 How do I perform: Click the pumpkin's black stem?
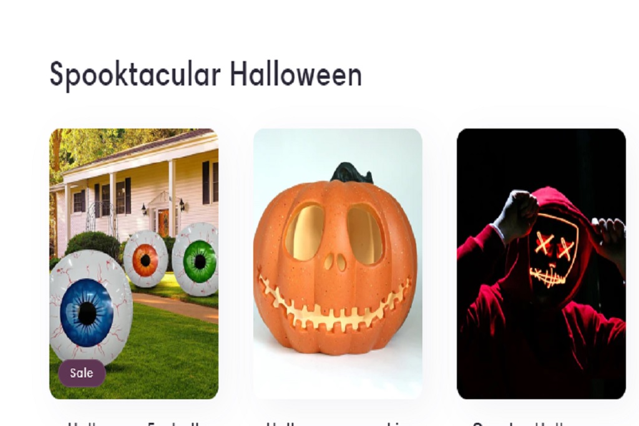(x=351, y=172)
